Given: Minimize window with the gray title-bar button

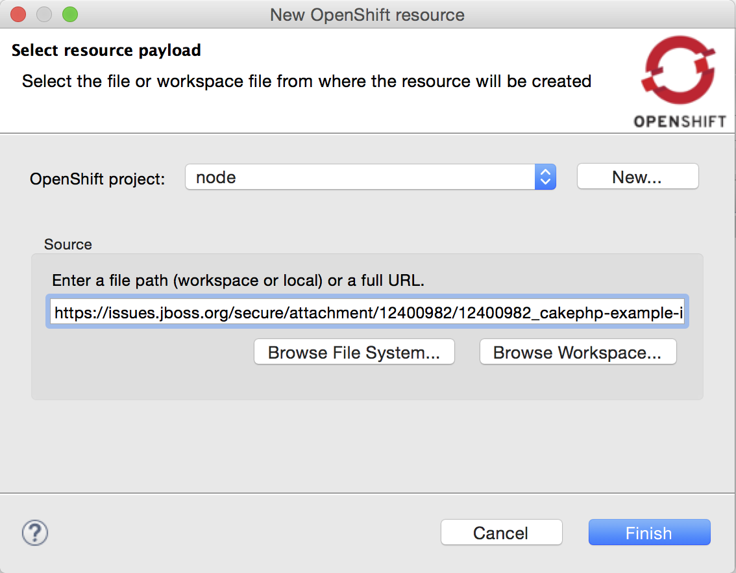Looking at the screenshot, I should coord(43,14).
